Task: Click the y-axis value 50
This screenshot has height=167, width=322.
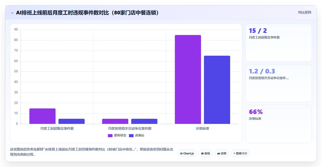Action: (16, 71)
